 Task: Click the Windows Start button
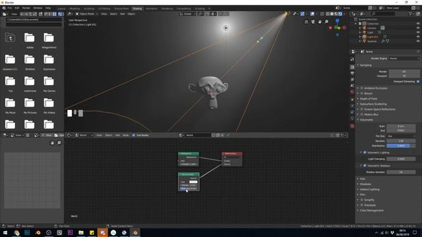5,232
